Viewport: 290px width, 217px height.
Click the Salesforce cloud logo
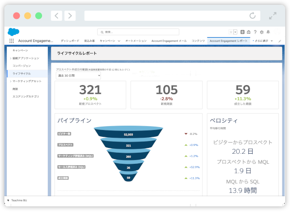pyautogui.click(x=14, y=31)
